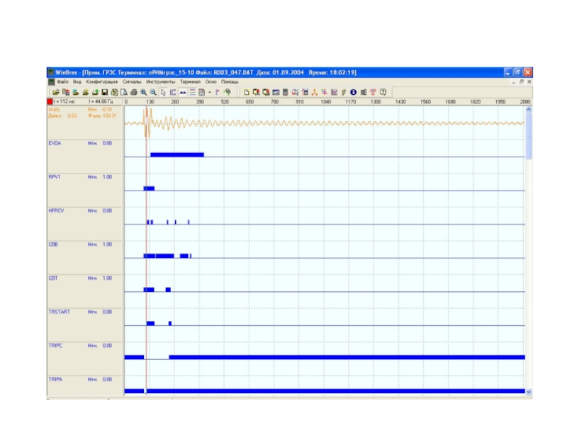
Task: Select the EXDA signal label
Action: coord(55,143)
